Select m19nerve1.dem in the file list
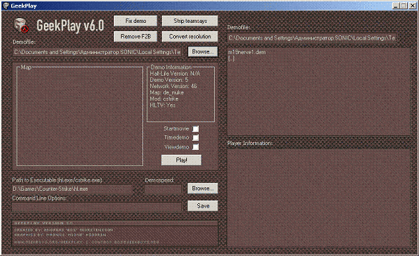Screen dimensions: 419x256 point(247,52)
